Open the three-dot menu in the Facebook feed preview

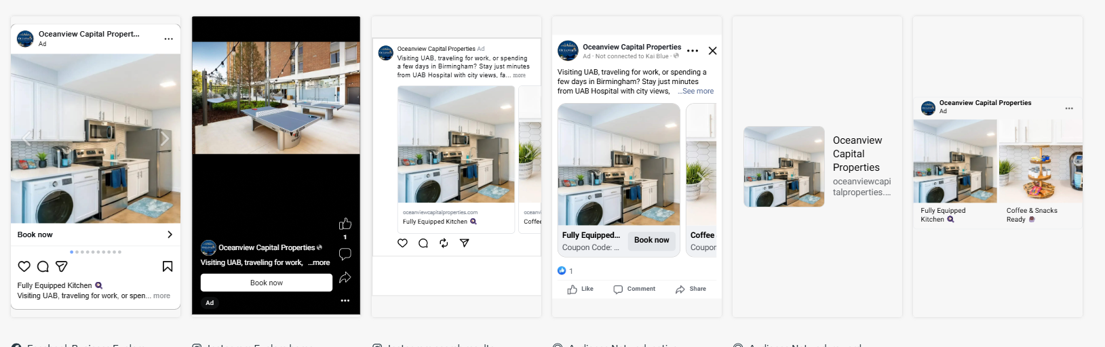693,51
